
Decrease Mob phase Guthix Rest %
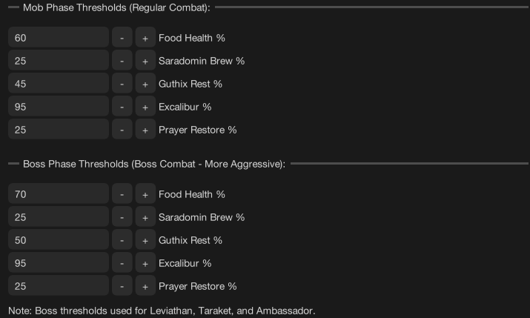pos(122,84)
